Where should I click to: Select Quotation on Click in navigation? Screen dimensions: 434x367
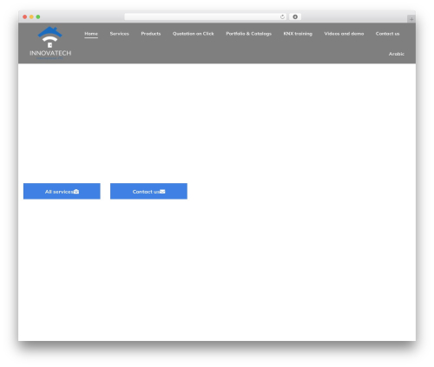pos(194,34)
